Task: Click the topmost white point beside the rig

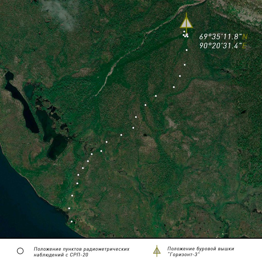Action: 184,32
